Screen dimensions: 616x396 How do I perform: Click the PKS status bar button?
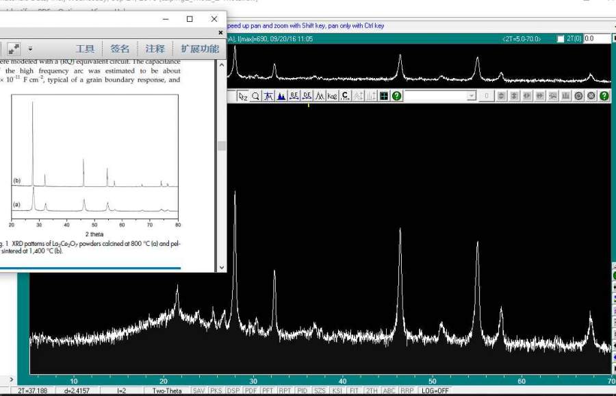click(216, 391)
